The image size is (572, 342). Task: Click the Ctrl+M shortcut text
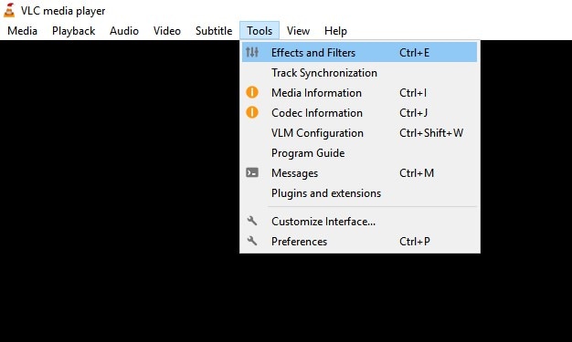417,172
